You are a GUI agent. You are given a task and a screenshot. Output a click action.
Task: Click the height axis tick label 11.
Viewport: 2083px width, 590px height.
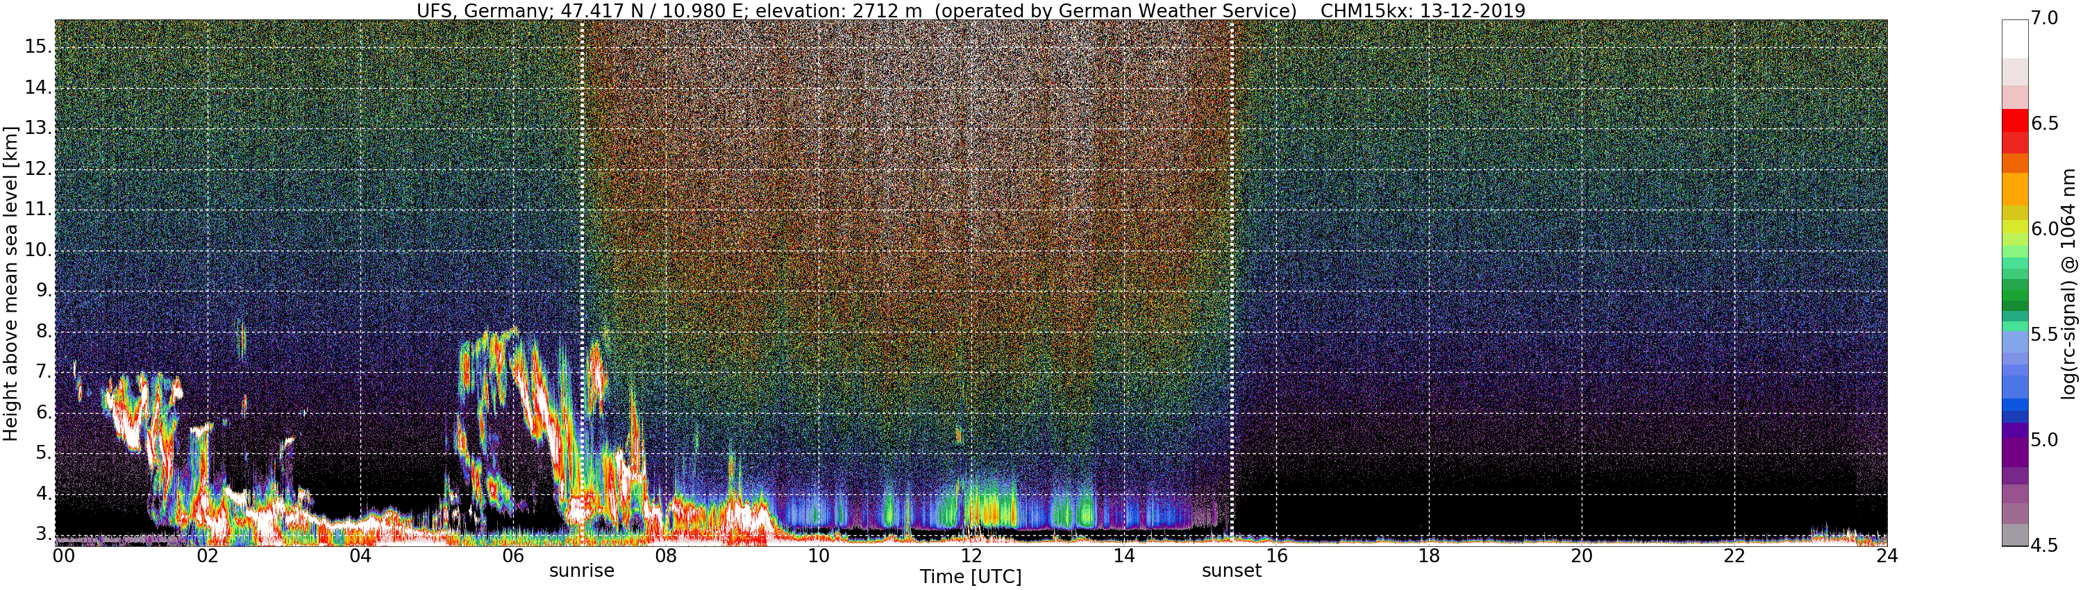pos(38,210)
